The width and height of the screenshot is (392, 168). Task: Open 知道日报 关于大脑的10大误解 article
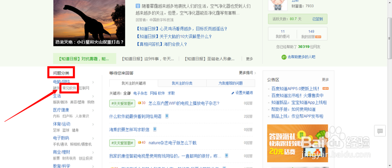click(174, 36)
